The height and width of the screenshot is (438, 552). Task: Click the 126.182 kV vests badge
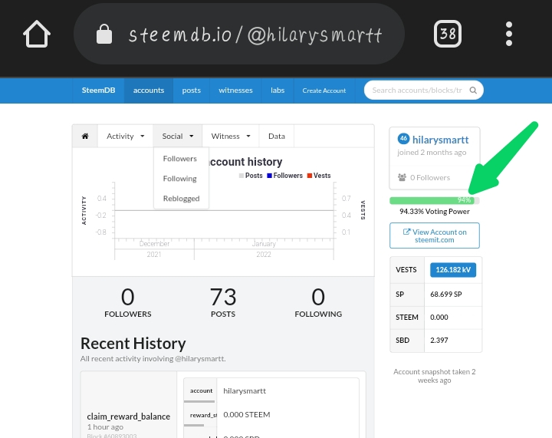(453, 270)
